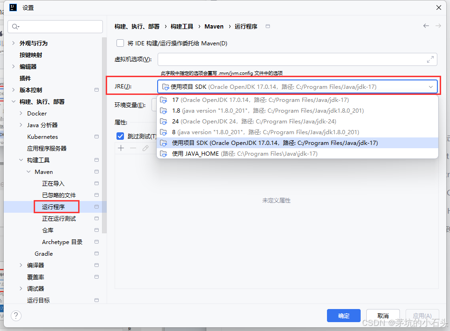Click the project-level icon beside 运行程序 breadcrumb

click(268, 26)
